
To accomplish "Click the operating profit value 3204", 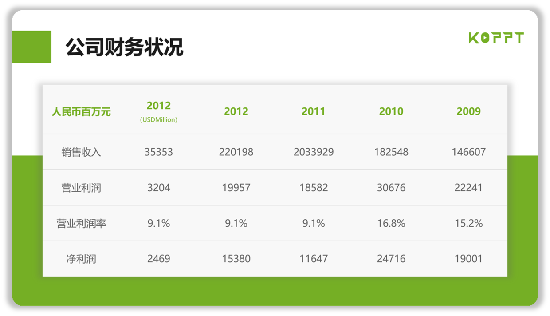I will 159,187.
